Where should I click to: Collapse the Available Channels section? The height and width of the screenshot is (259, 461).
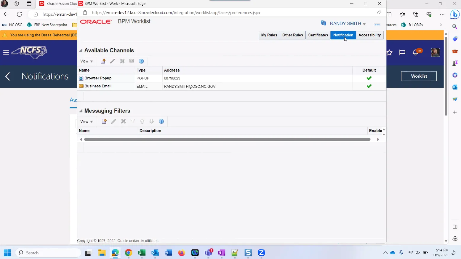81,50
